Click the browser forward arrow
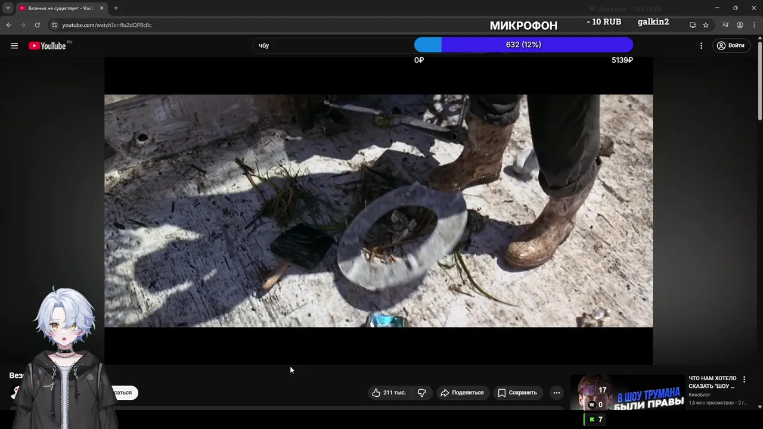 pos(23,25)
